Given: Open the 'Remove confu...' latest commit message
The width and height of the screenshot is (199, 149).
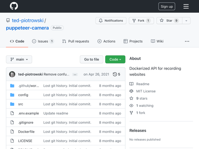Looking at the screenshot, I should click(57, 74).
